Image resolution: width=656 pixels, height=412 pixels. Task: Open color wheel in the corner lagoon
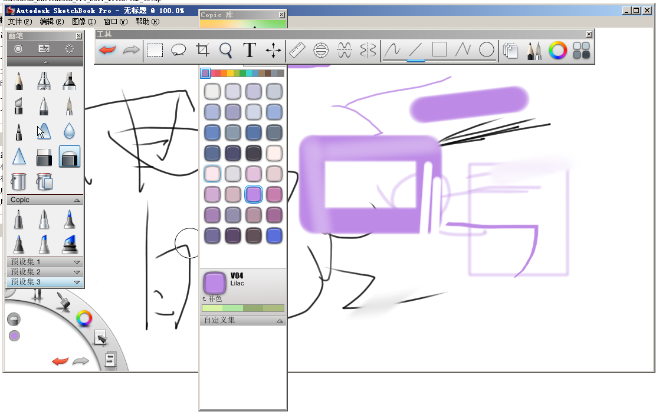[x=84, y=318]
